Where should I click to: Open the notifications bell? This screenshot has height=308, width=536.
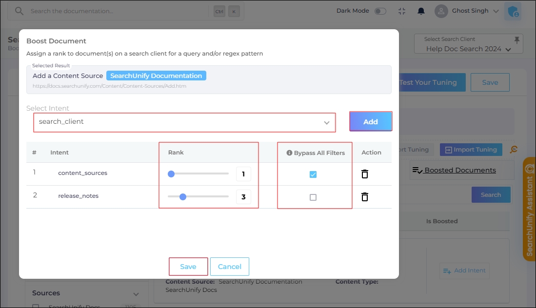420,11
